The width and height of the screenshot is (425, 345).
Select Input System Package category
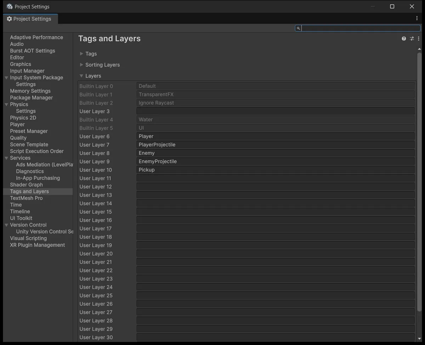coord(36,77)
